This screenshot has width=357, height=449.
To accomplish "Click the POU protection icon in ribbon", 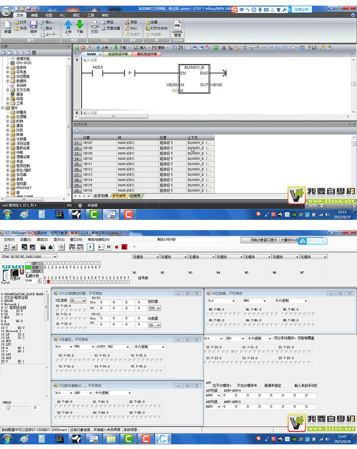I will coord(127,29).
